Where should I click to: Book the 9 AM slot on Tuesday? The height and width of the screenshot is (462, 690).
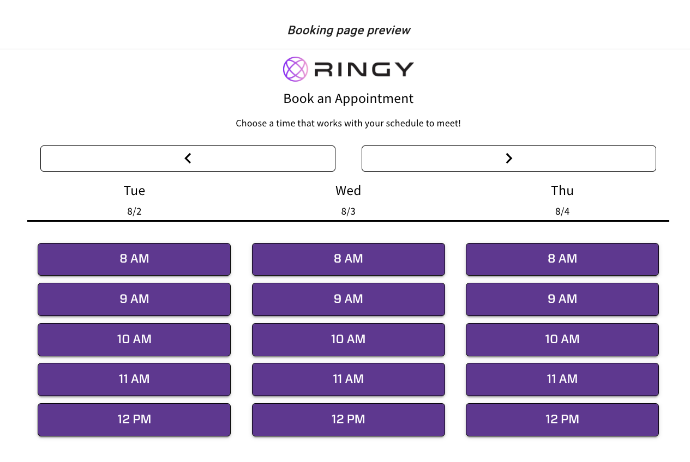(x=134, y=299)
